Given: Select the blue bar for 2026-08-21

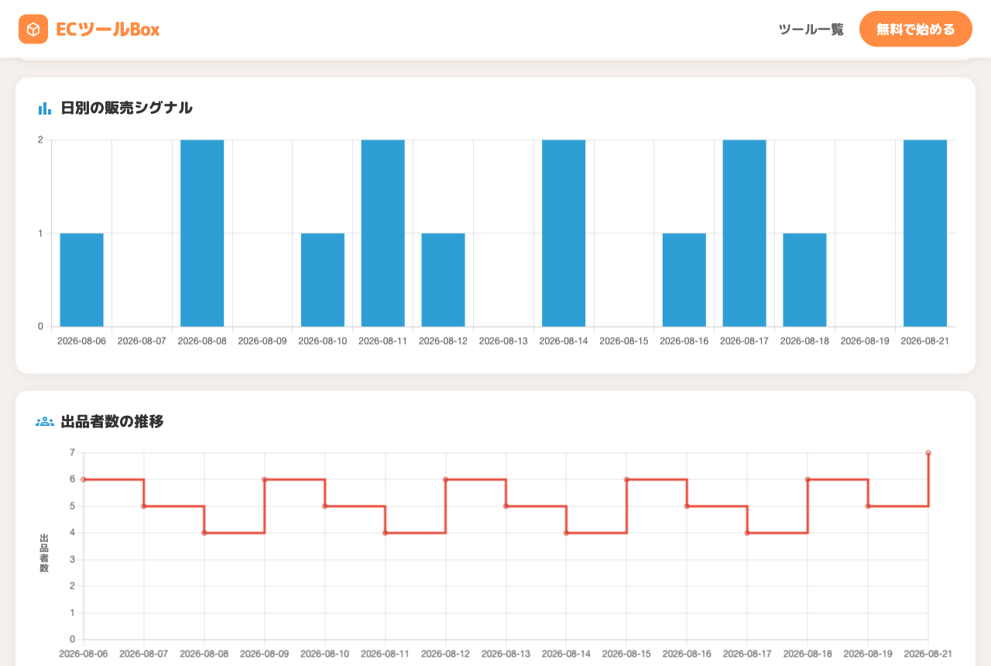Looking at the screenshot, I should click(925, 233).
